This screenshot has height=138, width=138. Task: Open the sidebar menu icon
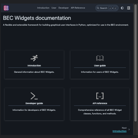click(x=129, y=8)
